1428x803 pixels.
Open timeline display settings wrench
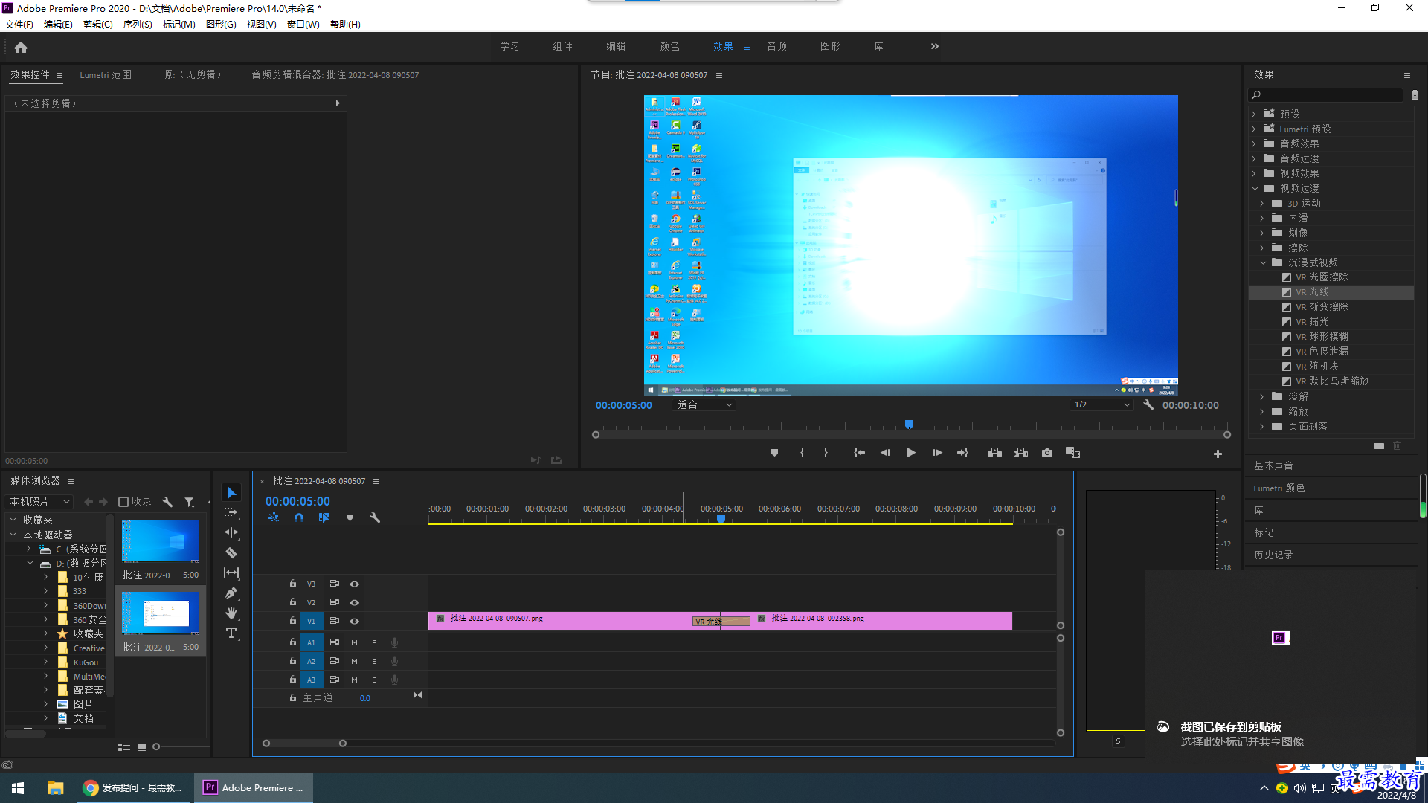pyautogui.click(x=375, y=517)
